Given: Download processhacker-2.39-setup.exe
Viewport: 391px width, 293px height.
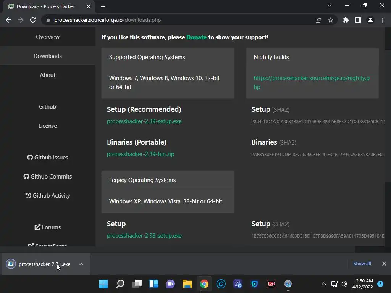Looking at the screenshot, I should pos(144,121).
